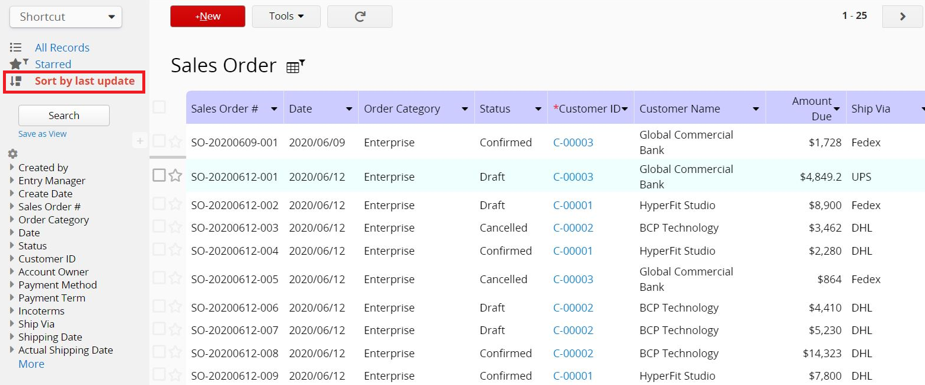
Task: Star the SO-20200612-005 order
Action: coord(175,278)
